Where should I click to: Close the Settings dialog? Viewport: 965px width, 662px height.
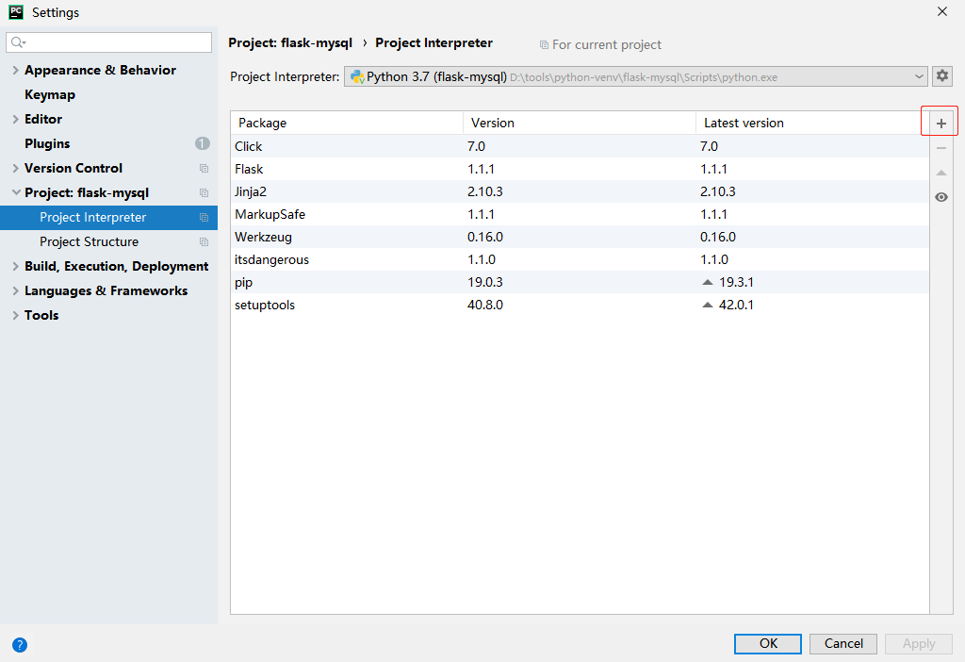pos(942,11)
